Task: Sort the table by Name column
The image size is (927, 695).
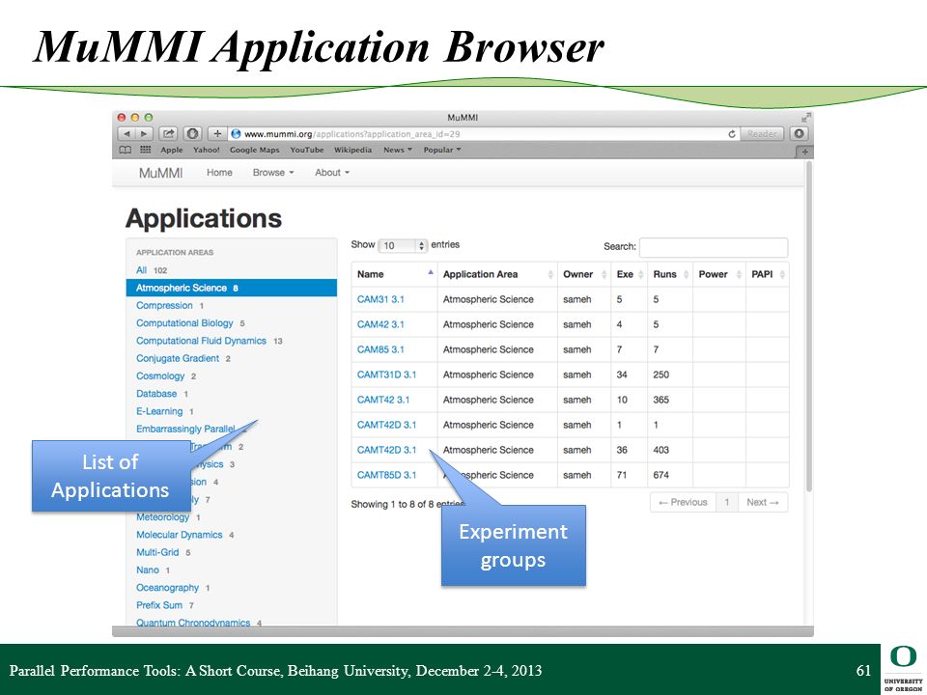Action: click(394, 274)
